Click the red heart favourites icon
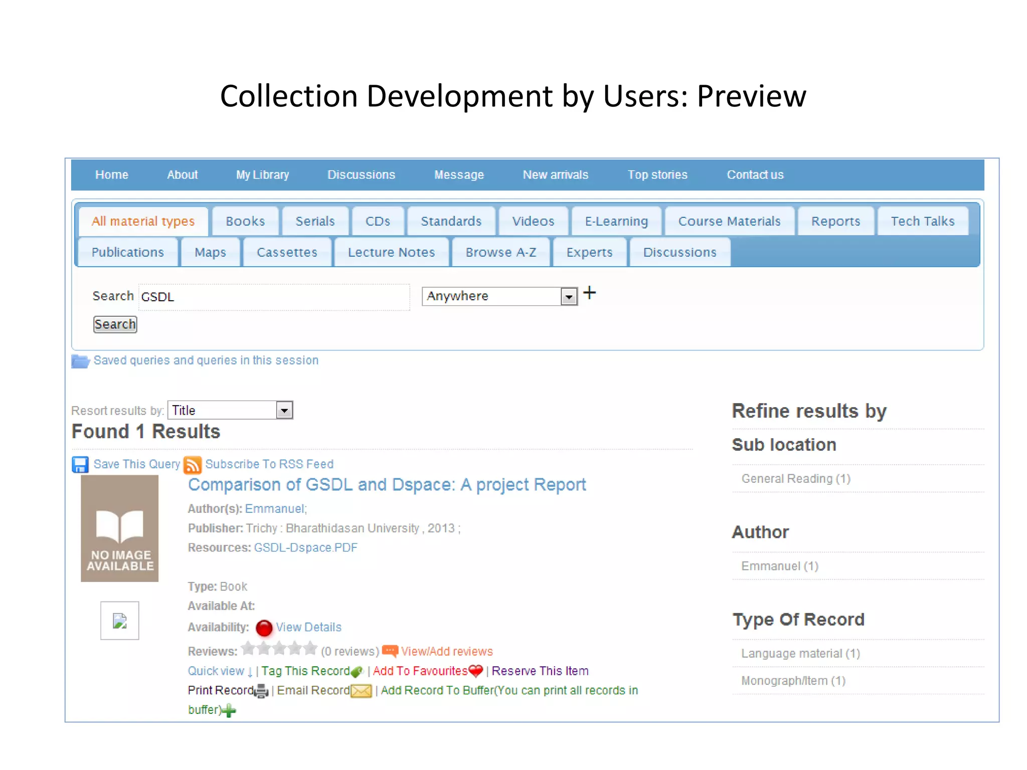This screenshot has width=1027, height=770. (x=476, y=671)
